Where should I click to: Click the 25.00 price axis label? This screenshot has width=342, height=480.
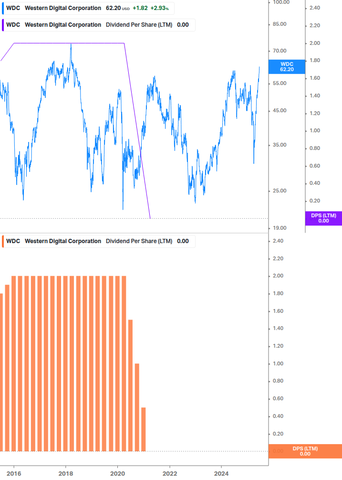280,191
